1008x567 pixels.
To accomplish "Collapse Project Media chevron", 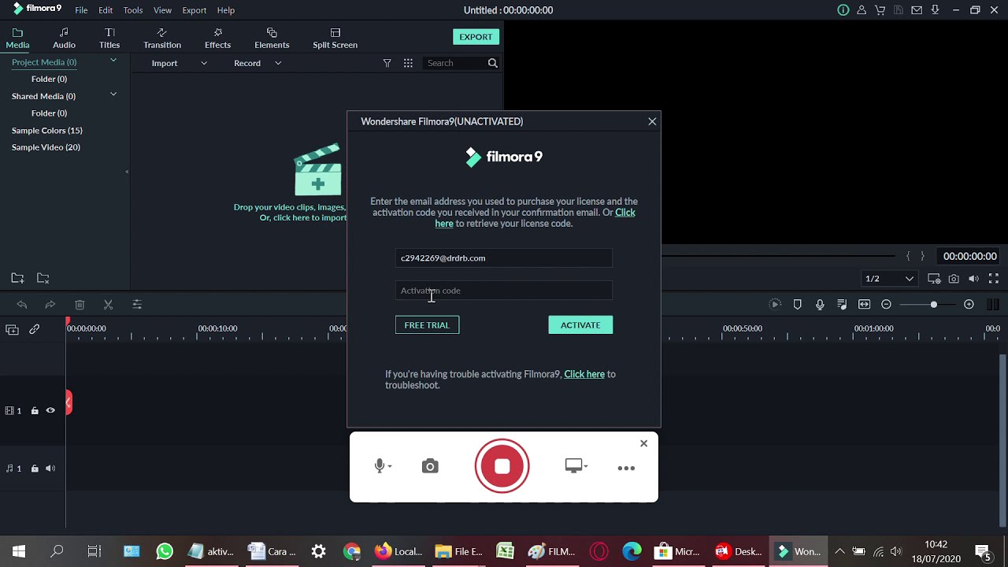I will [113, 61].
